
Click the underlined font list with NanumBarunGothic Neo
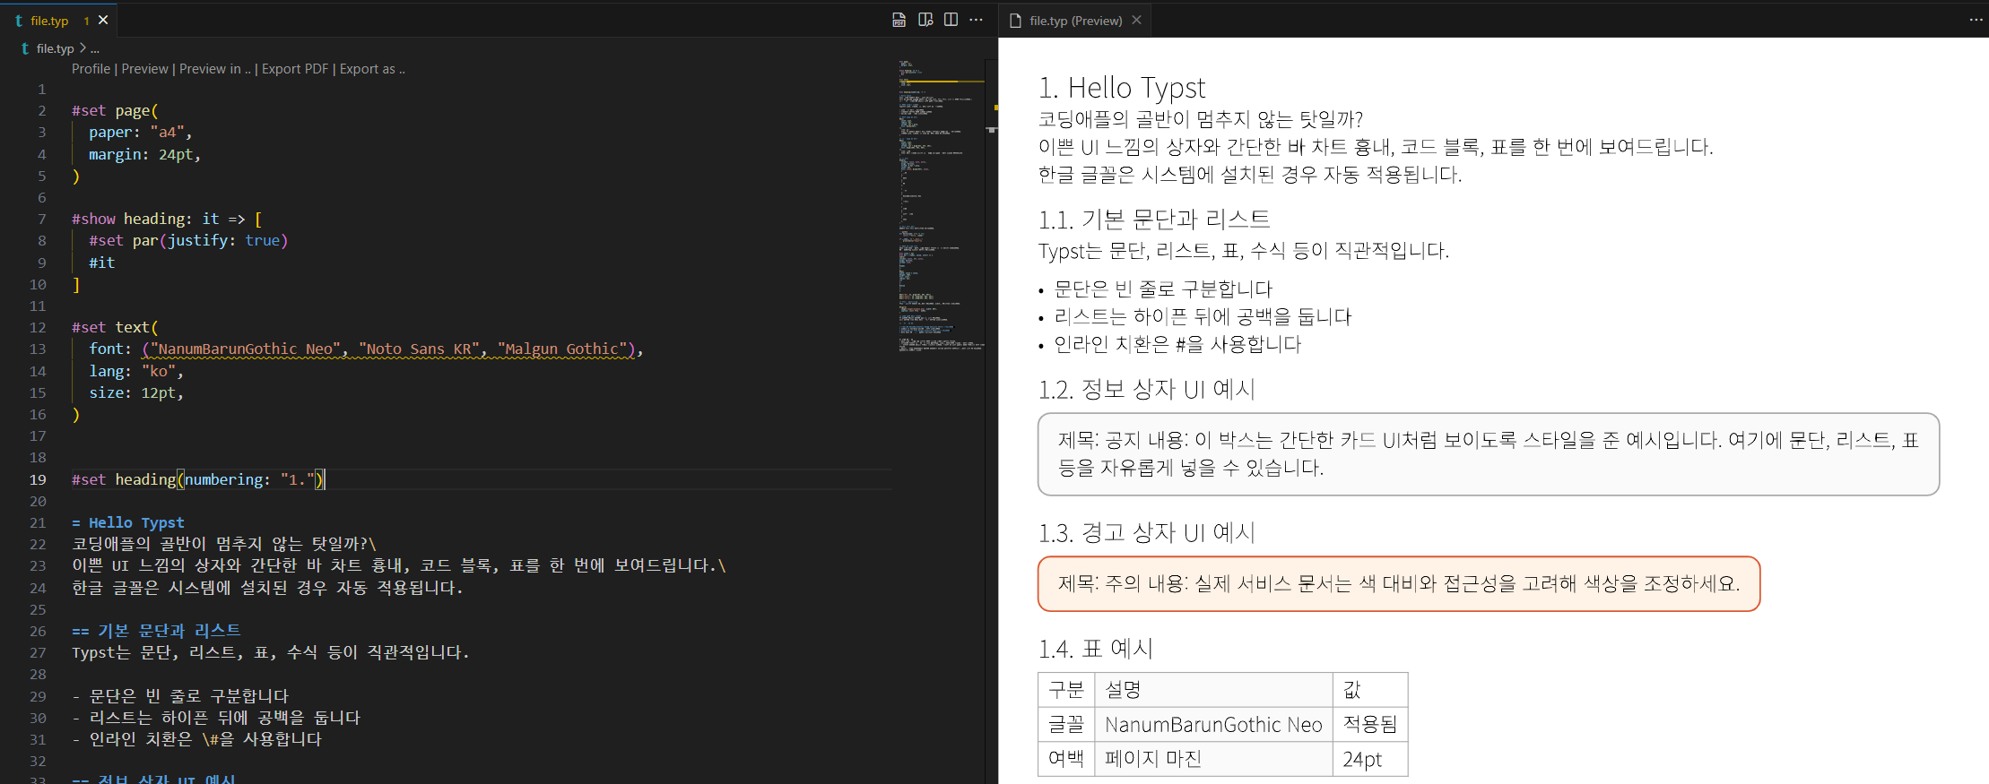tap(388, 349)
